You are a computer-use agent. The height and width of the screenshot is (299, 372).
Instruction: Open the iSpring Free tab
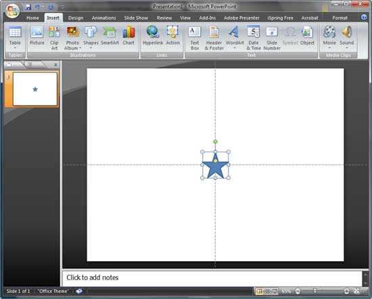tap(281, 18)
